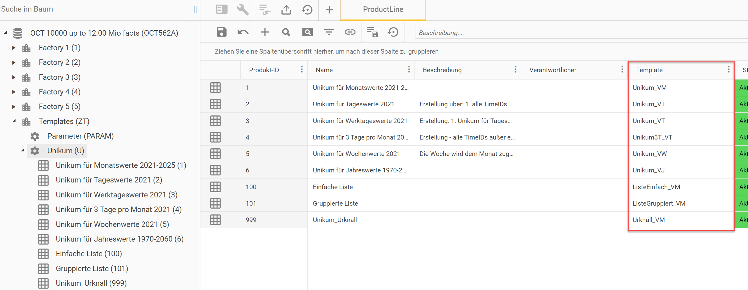Collapse the Templates (ZT) node
748x290 pixels.
14,121
